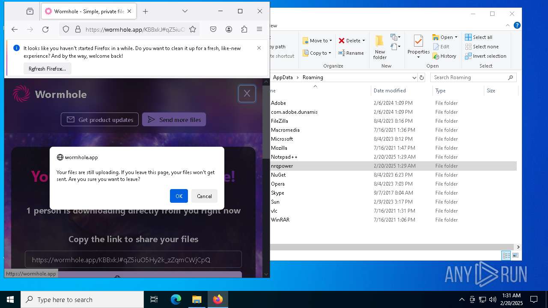Click Get product updates button
Viewport: 548px width, 308px height.
pyautogui.click(x=100, y=120)
